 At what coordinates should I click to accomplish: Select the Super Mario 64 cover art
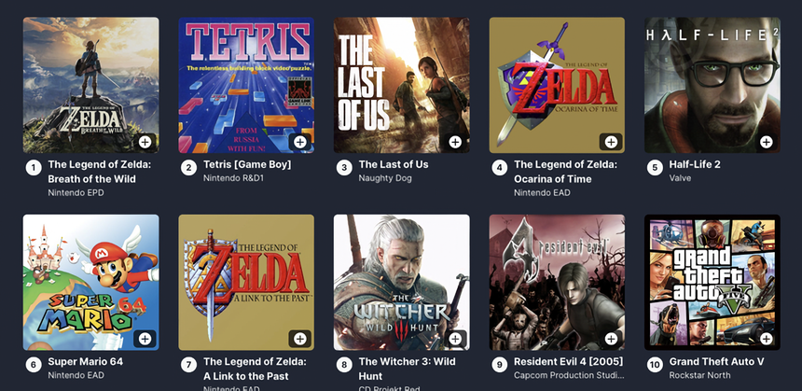(x=90, y=282)
